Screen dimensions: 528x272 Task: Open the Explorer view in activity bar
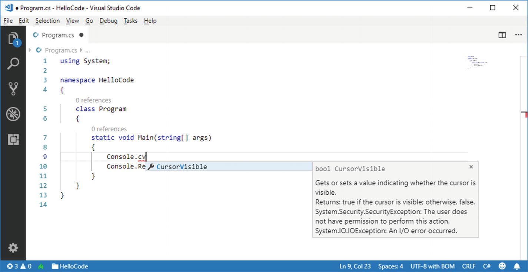point(13,38)
